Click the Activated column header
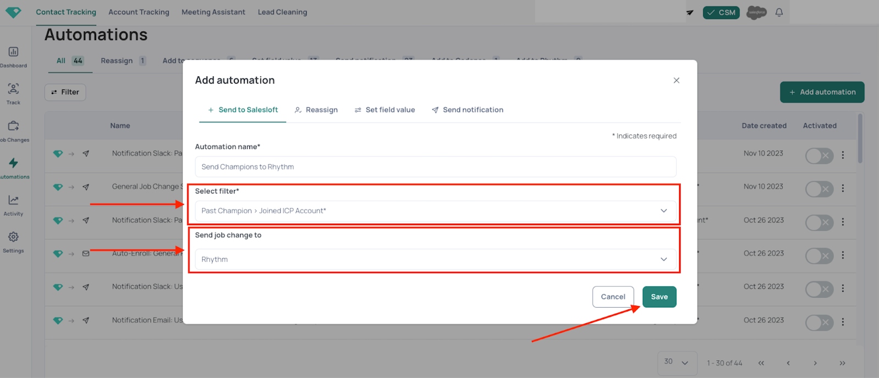 coord(820,126)
